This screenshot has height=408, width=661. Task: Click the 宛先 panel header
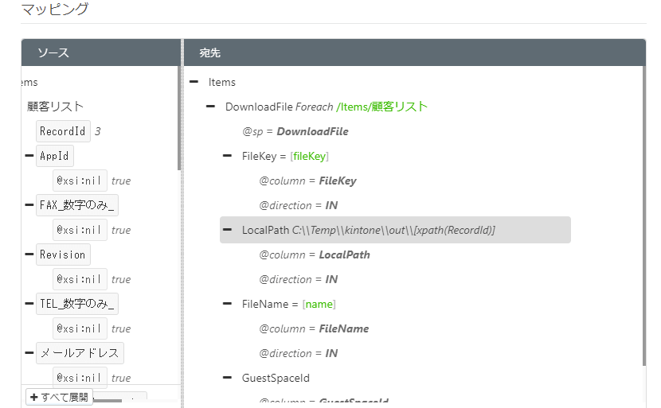209,53
